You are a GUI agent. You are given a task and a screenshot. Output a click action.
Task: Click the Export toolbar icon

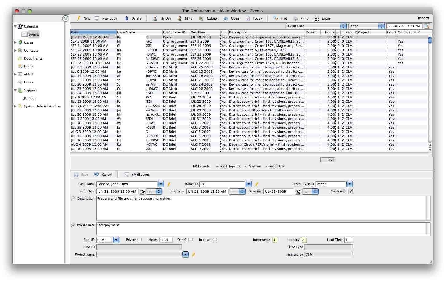316,18
